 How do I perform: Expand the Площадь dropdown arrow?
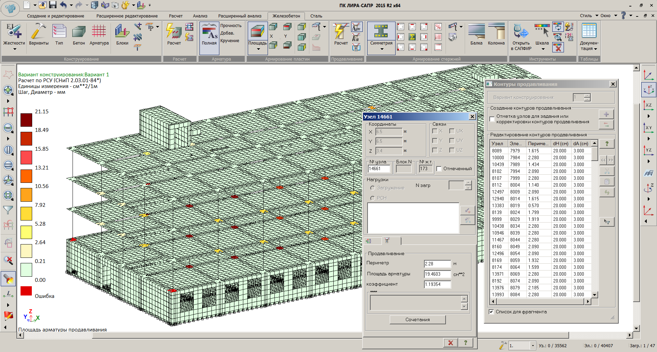coord(258,49)
